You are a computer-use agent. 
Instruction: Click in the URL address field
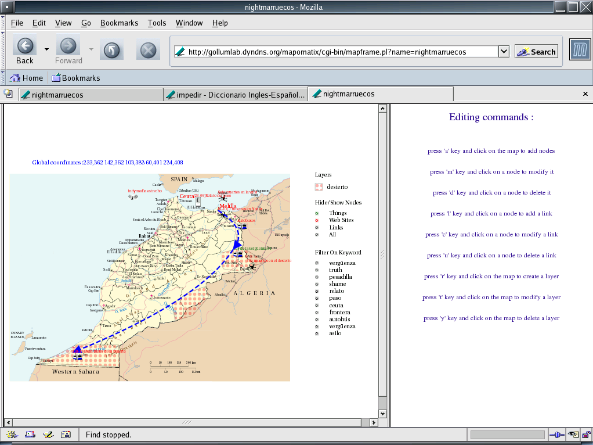[337, 52]
